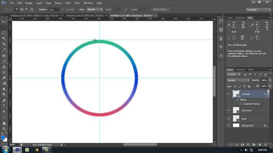Click the Intersect with Selection icon
This screenshot has width=273, height=153.
tap(32, 9)
